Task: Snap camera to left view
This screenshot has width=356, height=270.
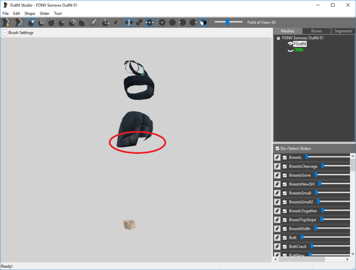Action: [183, 22]
